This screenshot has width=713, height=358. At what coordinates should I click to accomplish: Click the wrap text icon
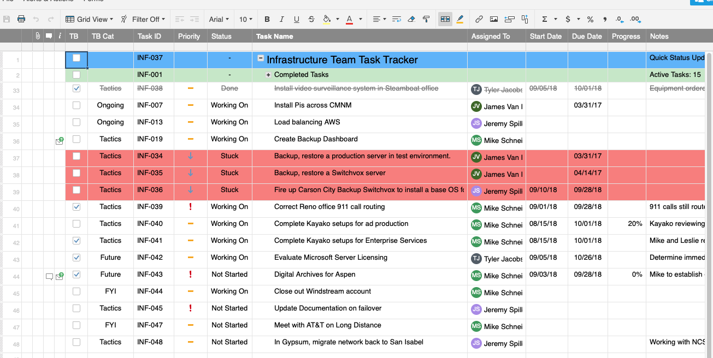pos(397,19)
